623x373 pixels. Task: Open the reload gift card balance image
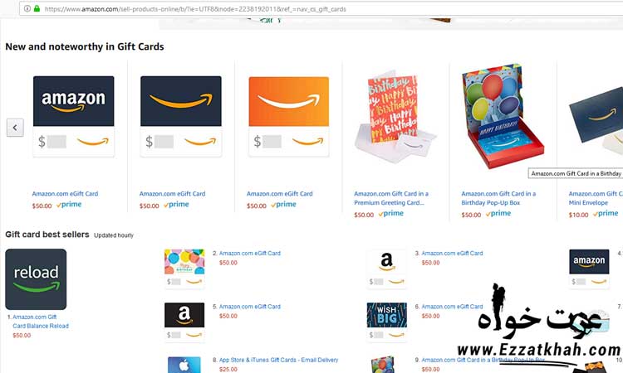pos(36,279)
